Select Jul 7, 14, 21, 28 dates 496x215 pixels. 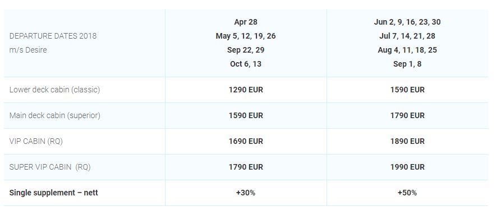coord(407,36)
